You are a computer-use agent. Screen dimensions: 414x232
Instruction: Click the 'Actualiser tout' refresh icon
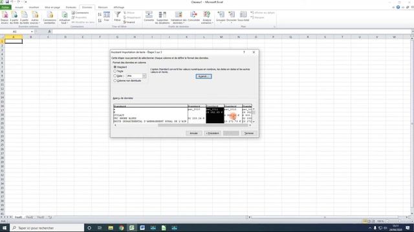pyautogui.click(x=65, y=17)
